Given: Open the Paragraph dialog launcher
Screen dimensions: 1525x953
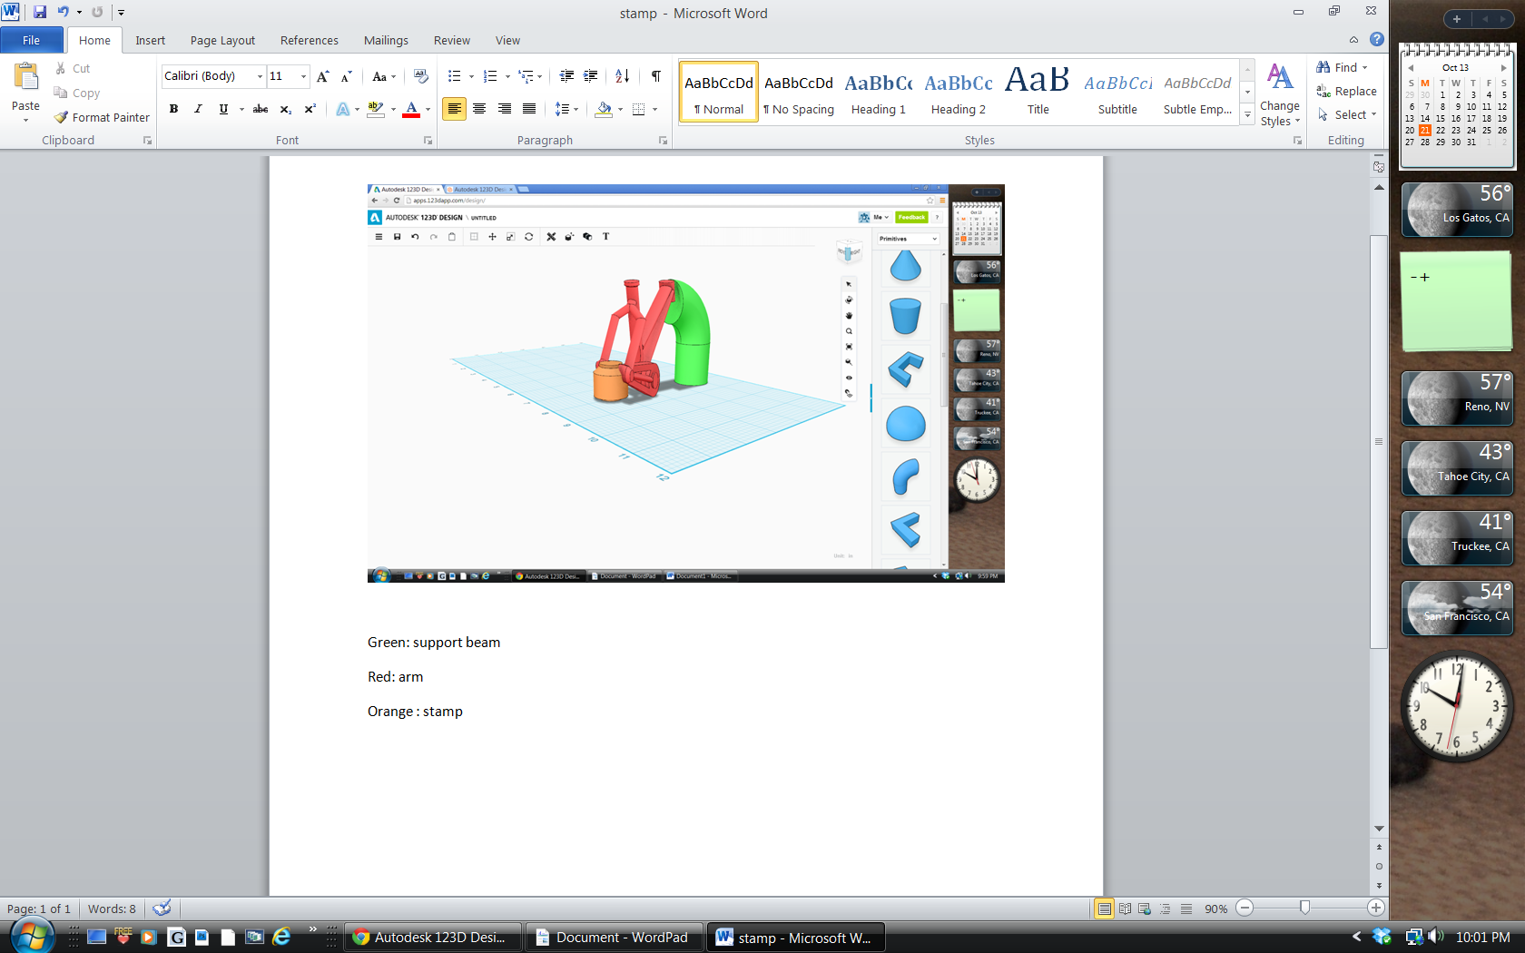Looking at the screenshot, I should [663, 141].
